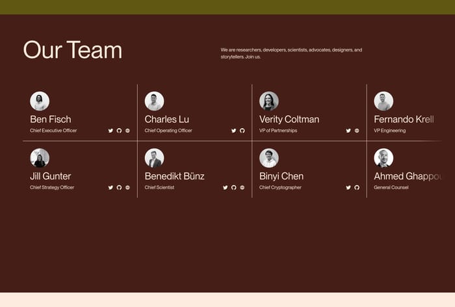The image size is (455, 307).
Task: Click Benedikt Bünz's GitHub icon
Action: [234, 187]
